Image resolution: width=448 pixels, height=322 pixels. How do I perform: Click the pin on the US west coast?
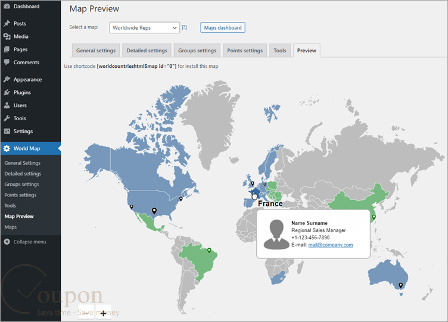point(132,207)
